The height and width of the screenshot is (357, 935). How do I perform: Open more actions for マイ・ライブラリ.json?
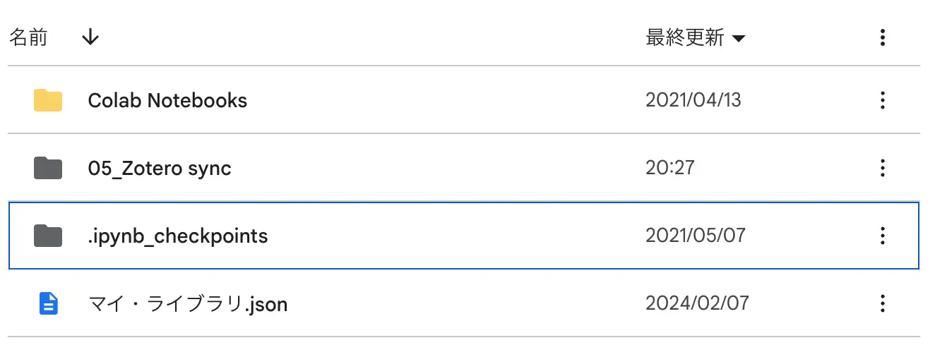882,304
